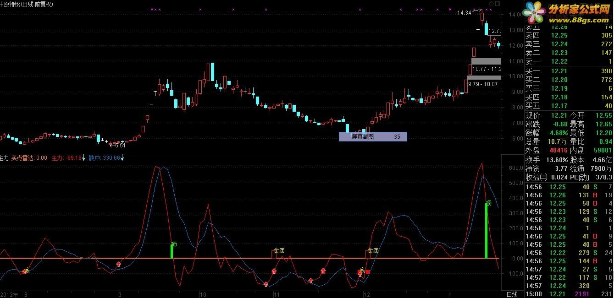The width and height of the screenshot is (614, 298).
Task: Select the 买五 12.17 order book row
Action: [x=569, y=106]
